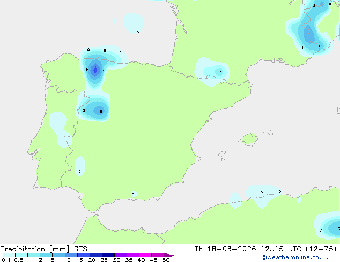Viewport: 340px width, 262px height.
Task: Click the 'GFS' model label
Action: coord(80,249)
